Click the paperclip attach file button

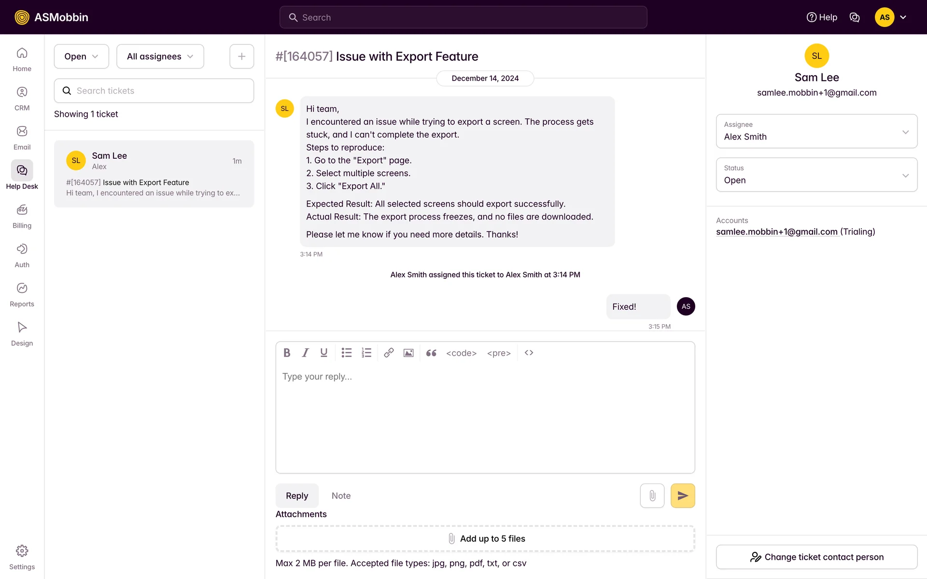tap(652, 496)
